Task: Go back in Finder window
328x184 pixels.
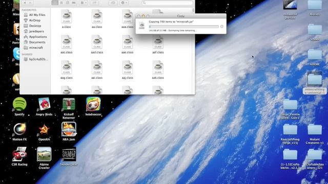Action: point(25,3)
